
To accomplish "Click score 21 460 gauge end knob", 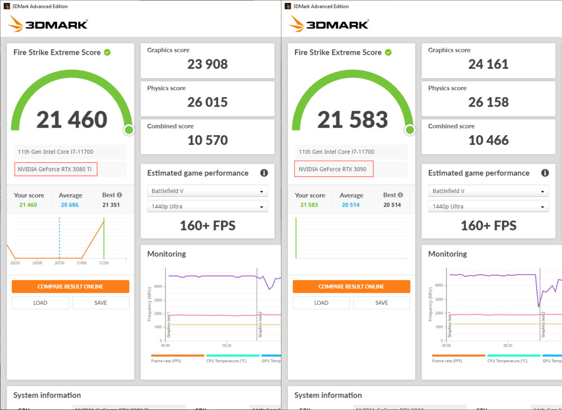I will [129, 130].
